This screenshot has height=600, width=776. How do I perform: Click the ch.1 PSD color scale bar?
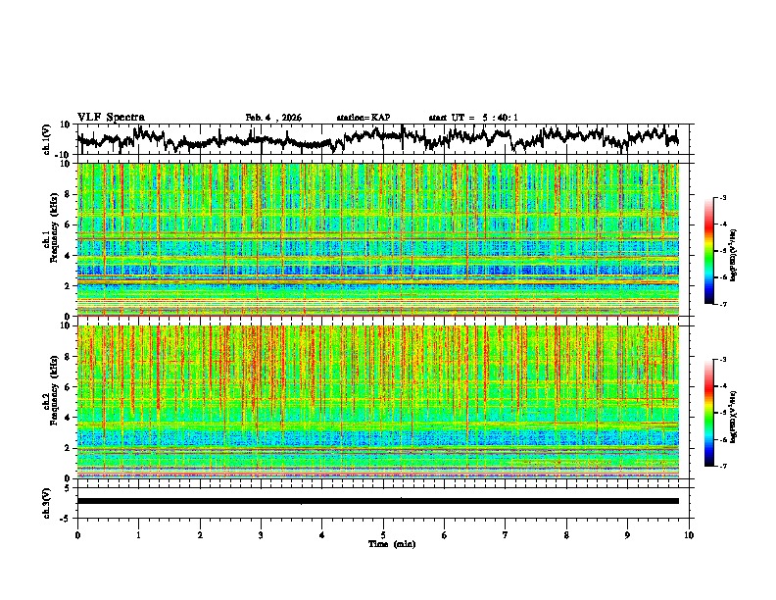point(708,251)
